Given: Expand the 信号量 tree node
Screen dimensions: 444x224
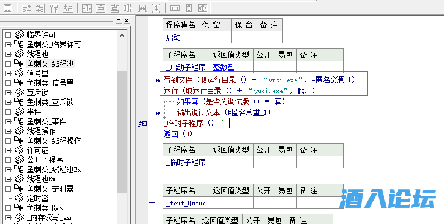Looking at the screenshot, I should click(x=8, y=73).
